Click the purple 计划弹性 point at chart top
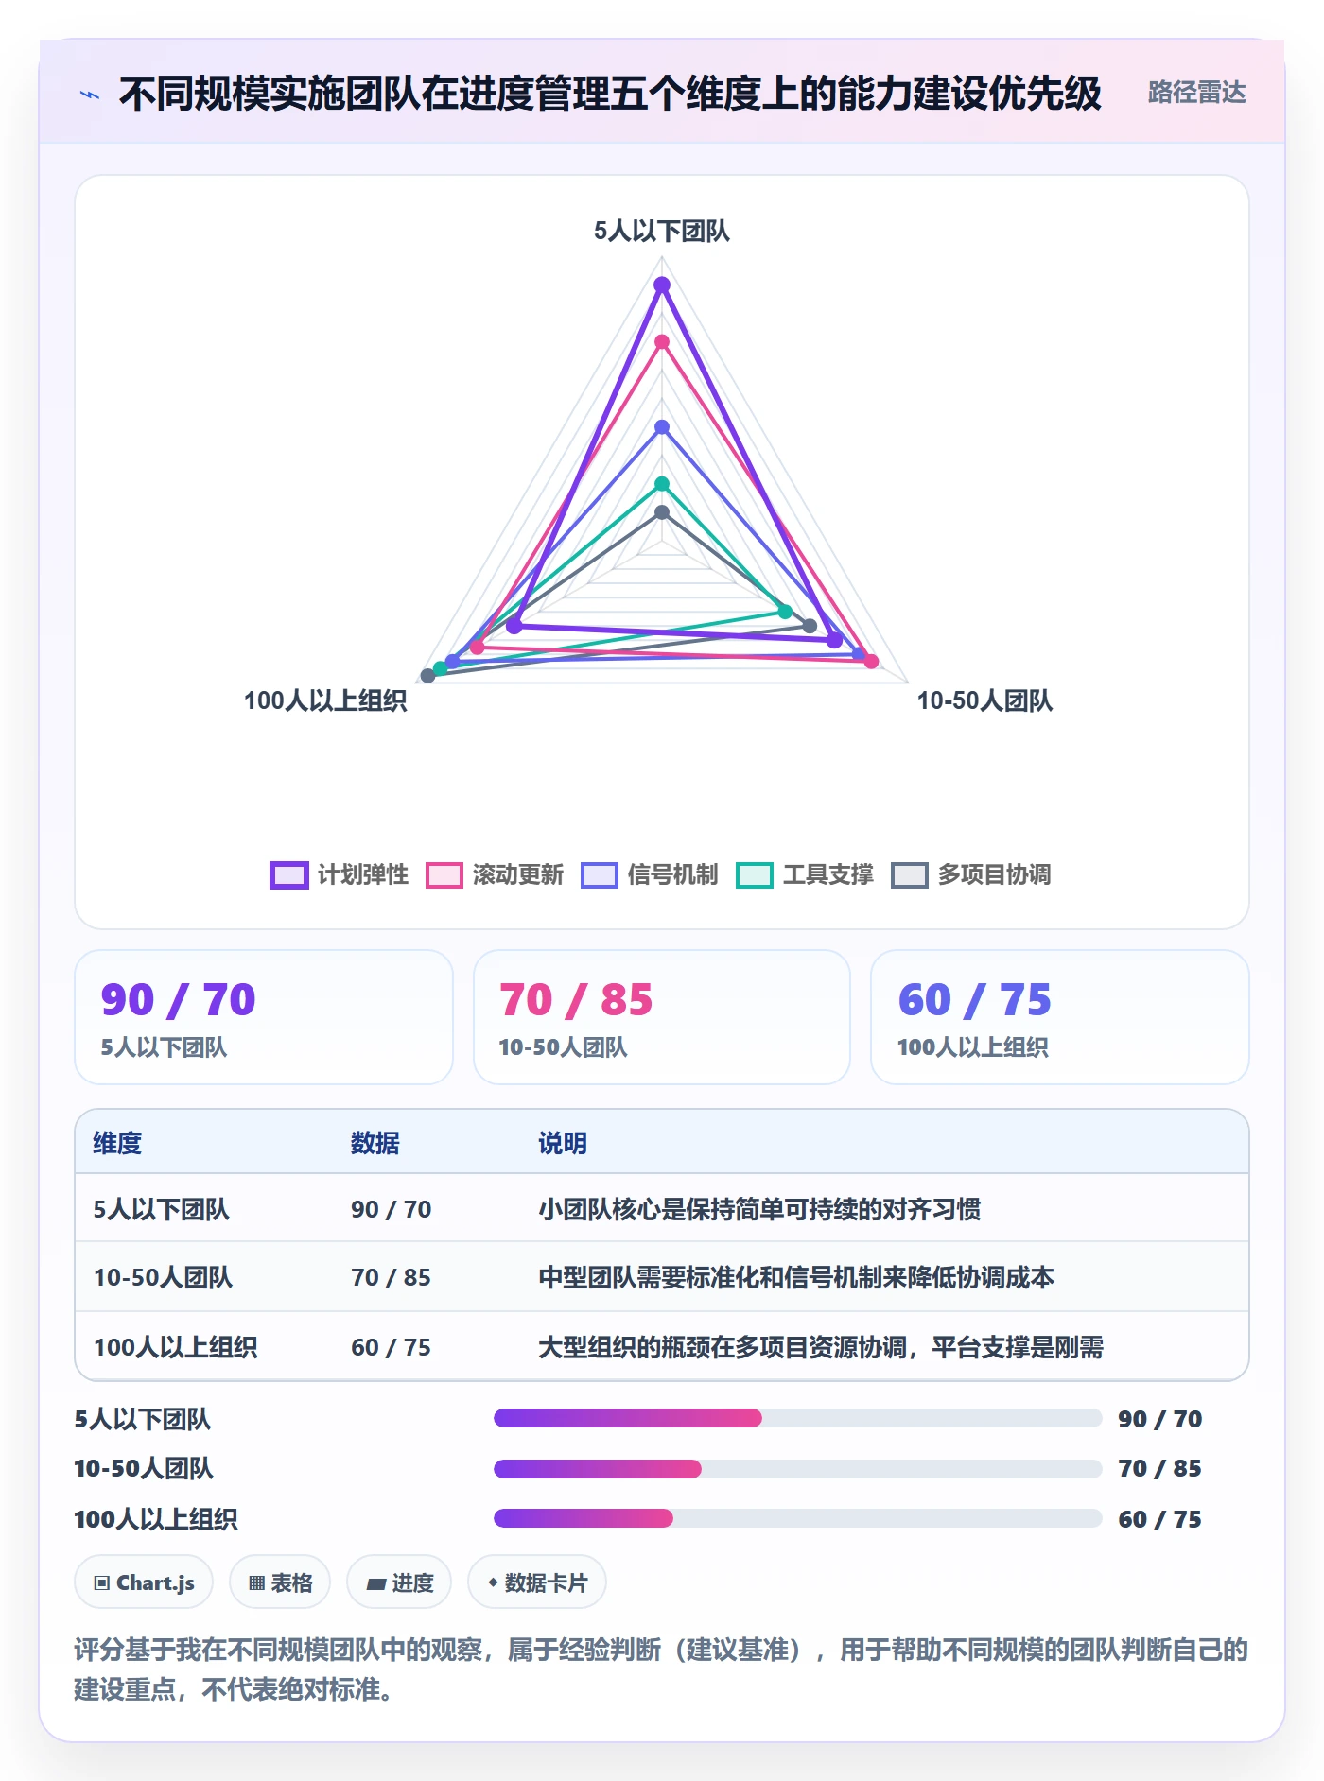The width and height of the screenshot is (1324, 1781). [662, 285]
